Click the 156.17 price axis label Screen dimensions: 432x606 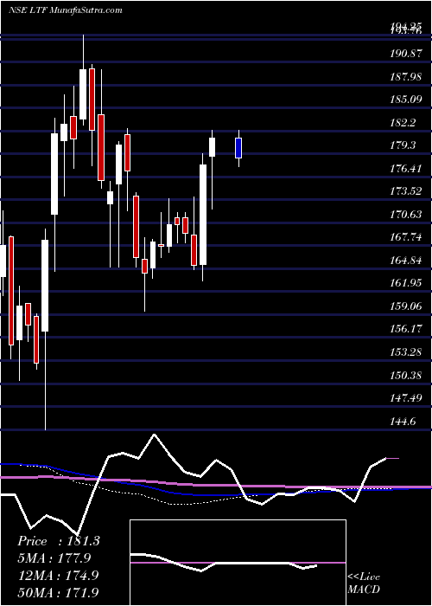click(405, 329)
